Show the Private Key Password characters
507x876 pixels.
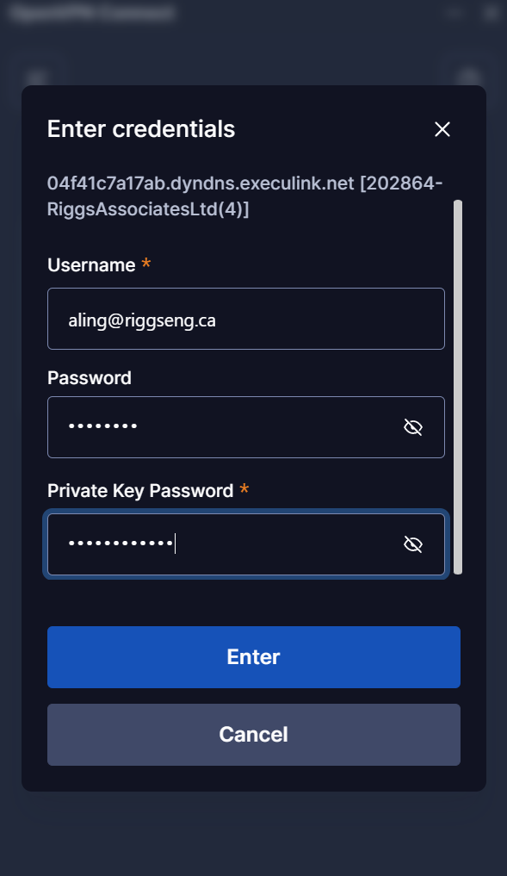pyautogui.click(x=412, y=544)
